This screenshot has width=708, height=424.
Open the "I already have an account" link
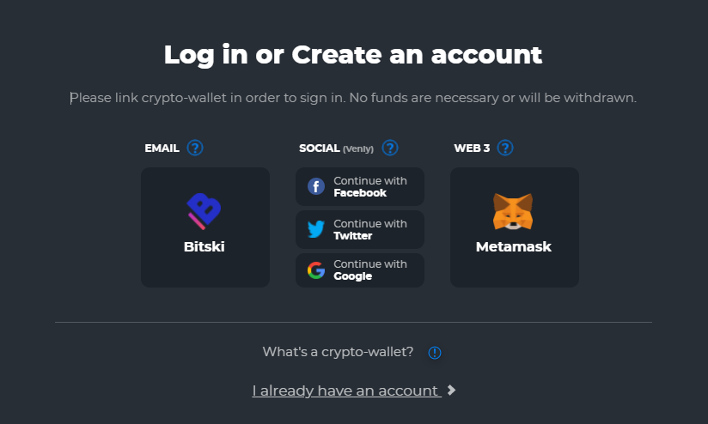(x=345, y=391)
